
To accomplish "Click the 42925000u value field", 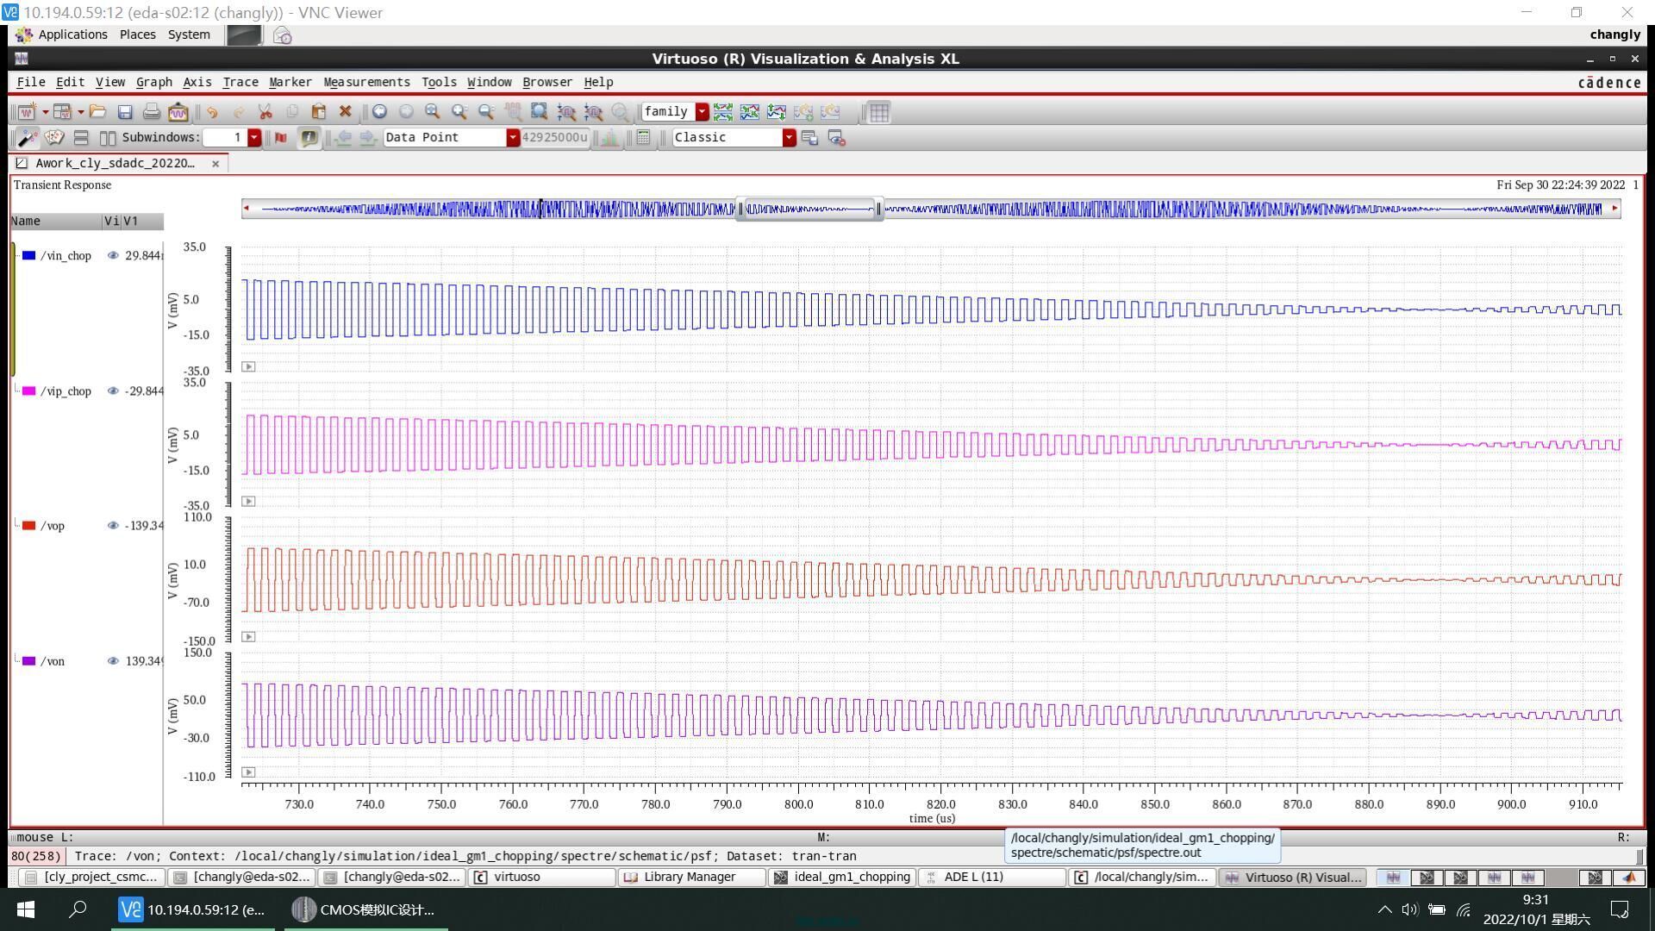I will tap(554, 138).
